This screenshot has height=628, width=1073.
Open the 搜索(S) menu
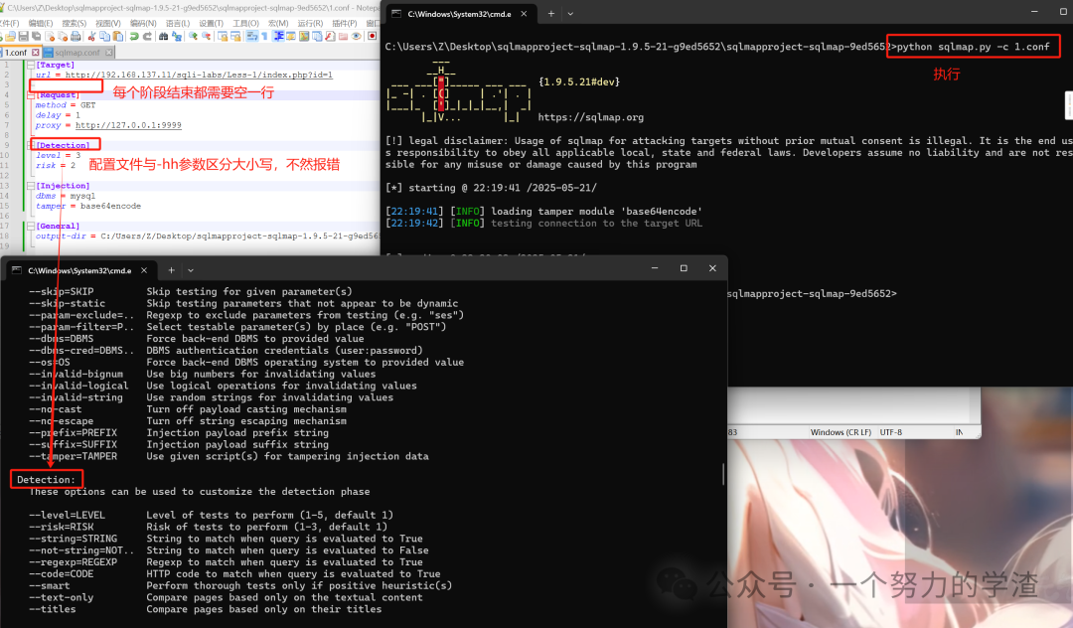74,23
